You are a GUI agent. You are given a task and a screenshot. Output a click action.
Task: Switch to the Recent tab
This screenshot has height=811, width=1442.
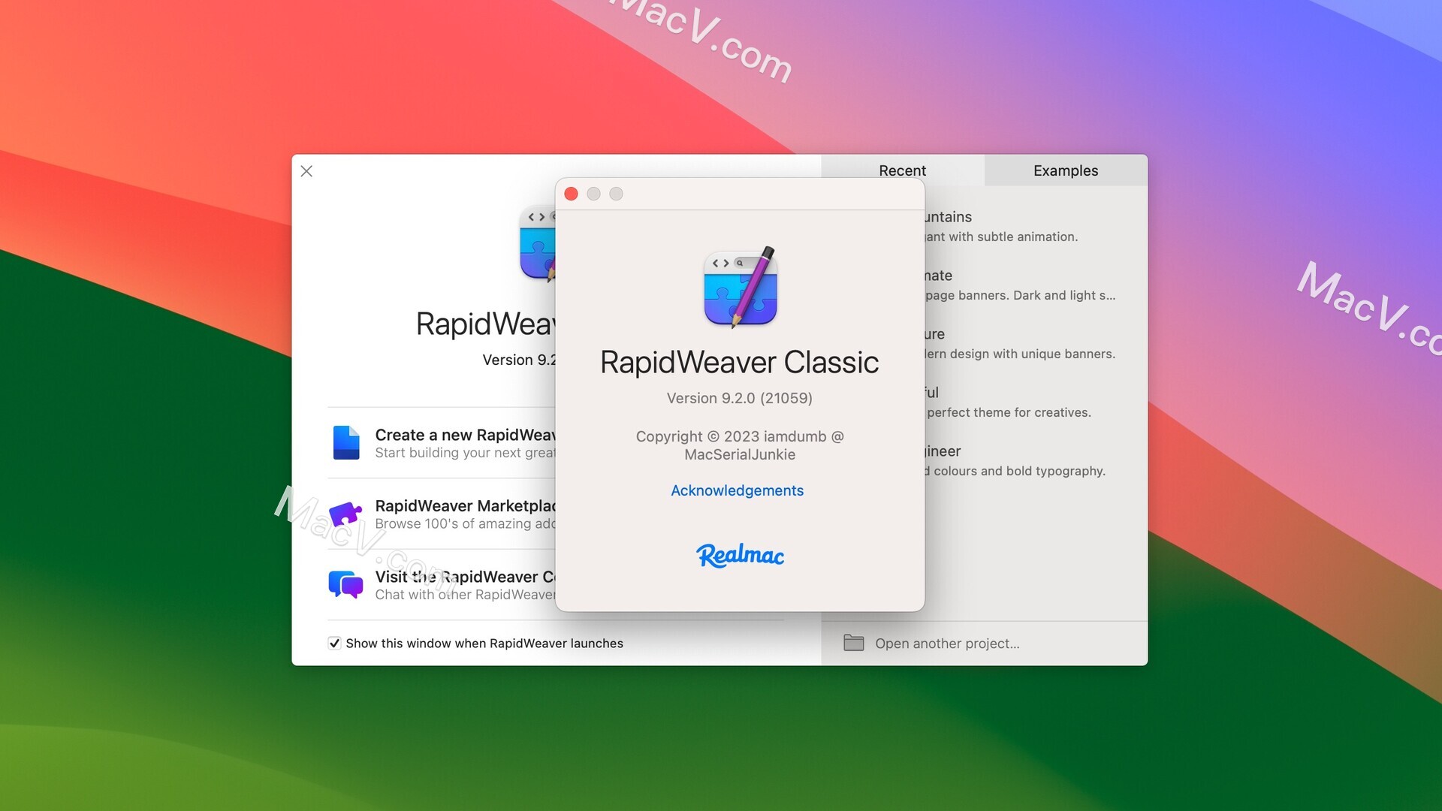coord(902,170)
